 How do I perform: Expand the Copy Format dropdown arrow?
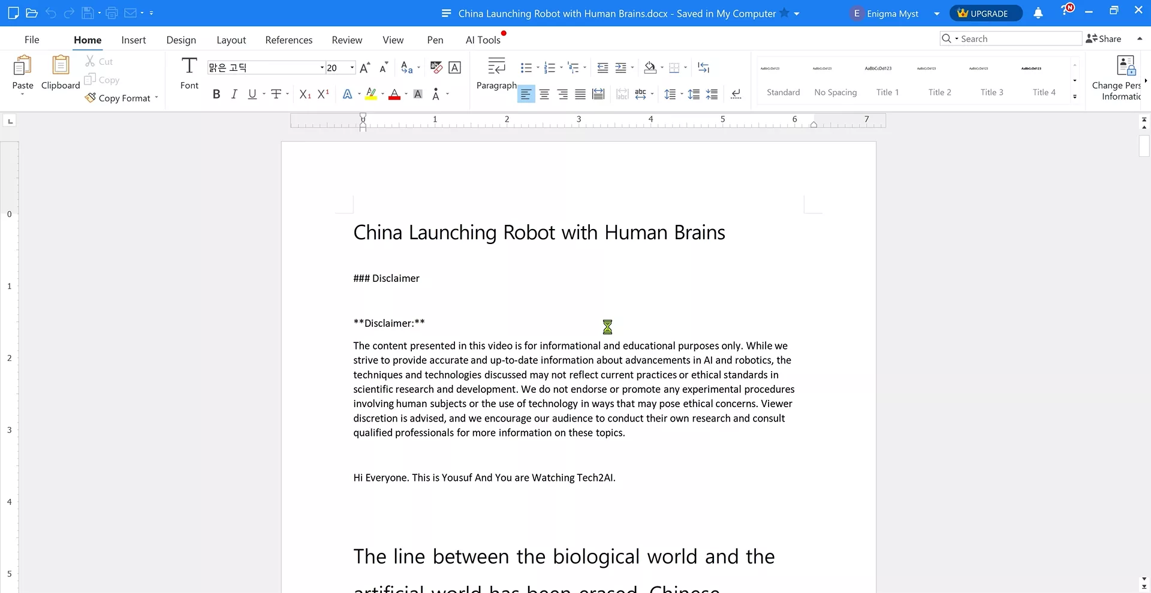click(156, 98)
